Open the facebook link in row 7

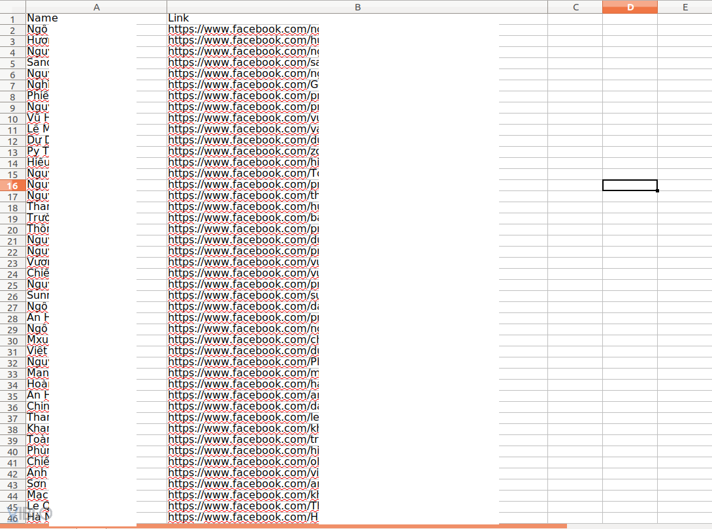243,84
